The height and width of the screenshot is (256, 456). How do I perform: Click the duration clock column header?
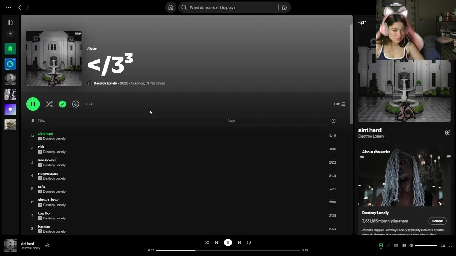[x=333, y=121]
